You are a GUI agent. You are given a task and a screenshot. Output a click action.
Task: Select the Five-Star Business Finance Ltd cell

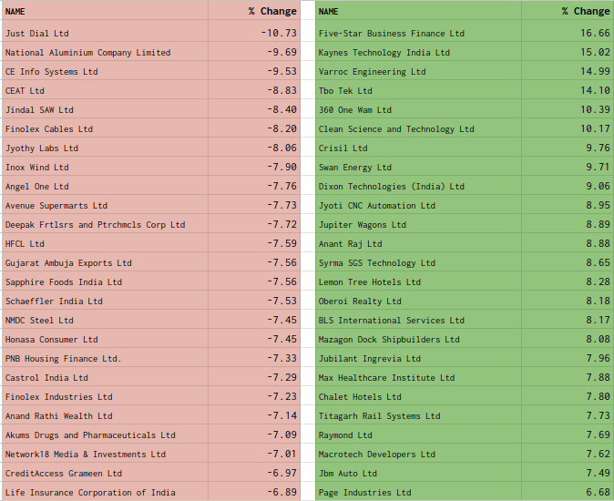pyautogui.click(x=418, y=33)
